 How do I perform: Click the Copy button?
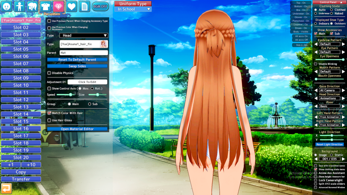point(21,172)
